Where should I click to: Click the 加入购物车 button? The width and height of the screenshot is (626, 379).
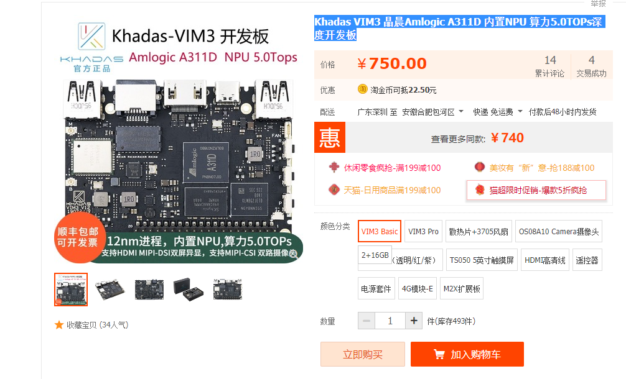pos(467,354)
